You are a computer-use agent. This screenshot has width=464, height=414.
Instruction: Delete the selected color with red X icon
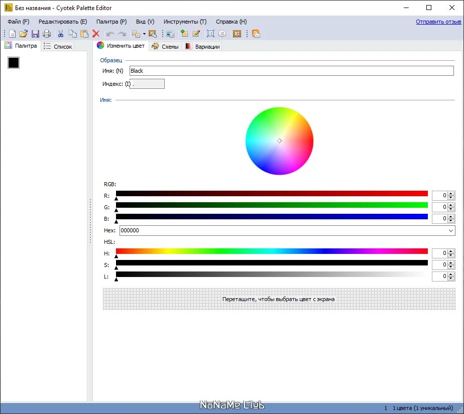[96, 34]
